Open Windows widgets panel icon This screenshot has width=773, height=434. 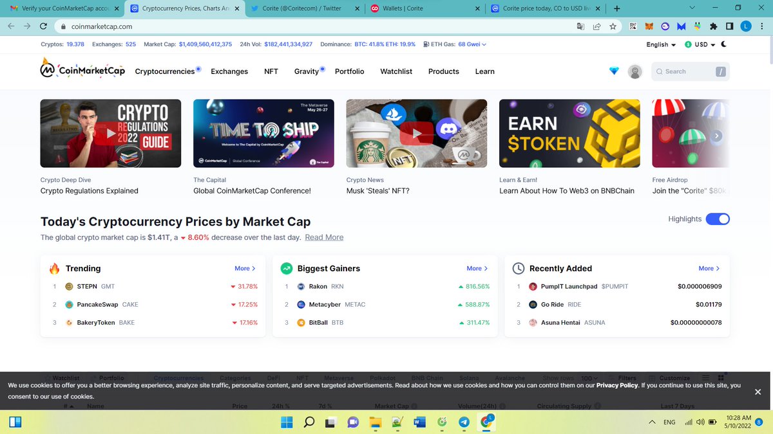[x=15, y=422]
